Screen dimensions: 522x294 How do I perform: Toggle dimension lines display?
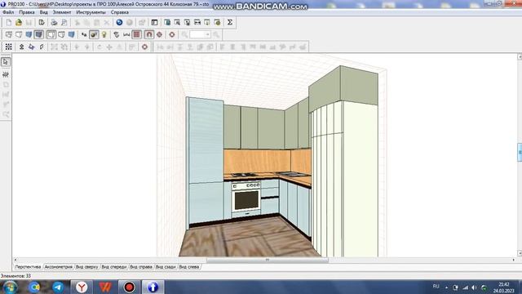pyautogui.click(x=126, y=34)
